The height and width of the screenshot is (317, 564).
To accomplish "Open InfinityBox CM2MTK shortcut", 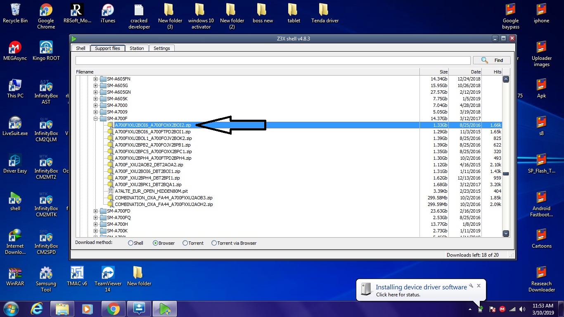I will 46,204.
